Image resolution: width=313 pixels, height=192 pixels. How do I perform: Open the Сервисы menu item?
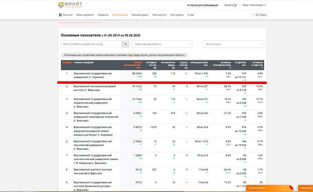(103, 15)
